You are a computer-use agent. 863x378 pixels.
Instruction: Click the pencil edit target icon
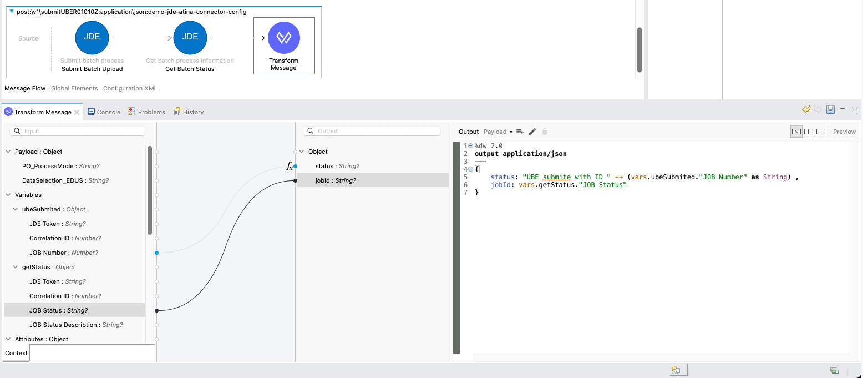pyautogui.click(x=532, y=132)
